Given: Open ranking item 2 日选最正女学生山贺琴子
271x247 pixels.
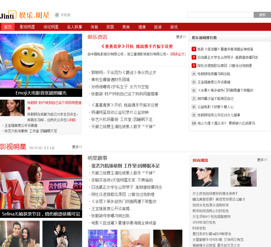Looking at the screenshot, I should pos(228,57).
